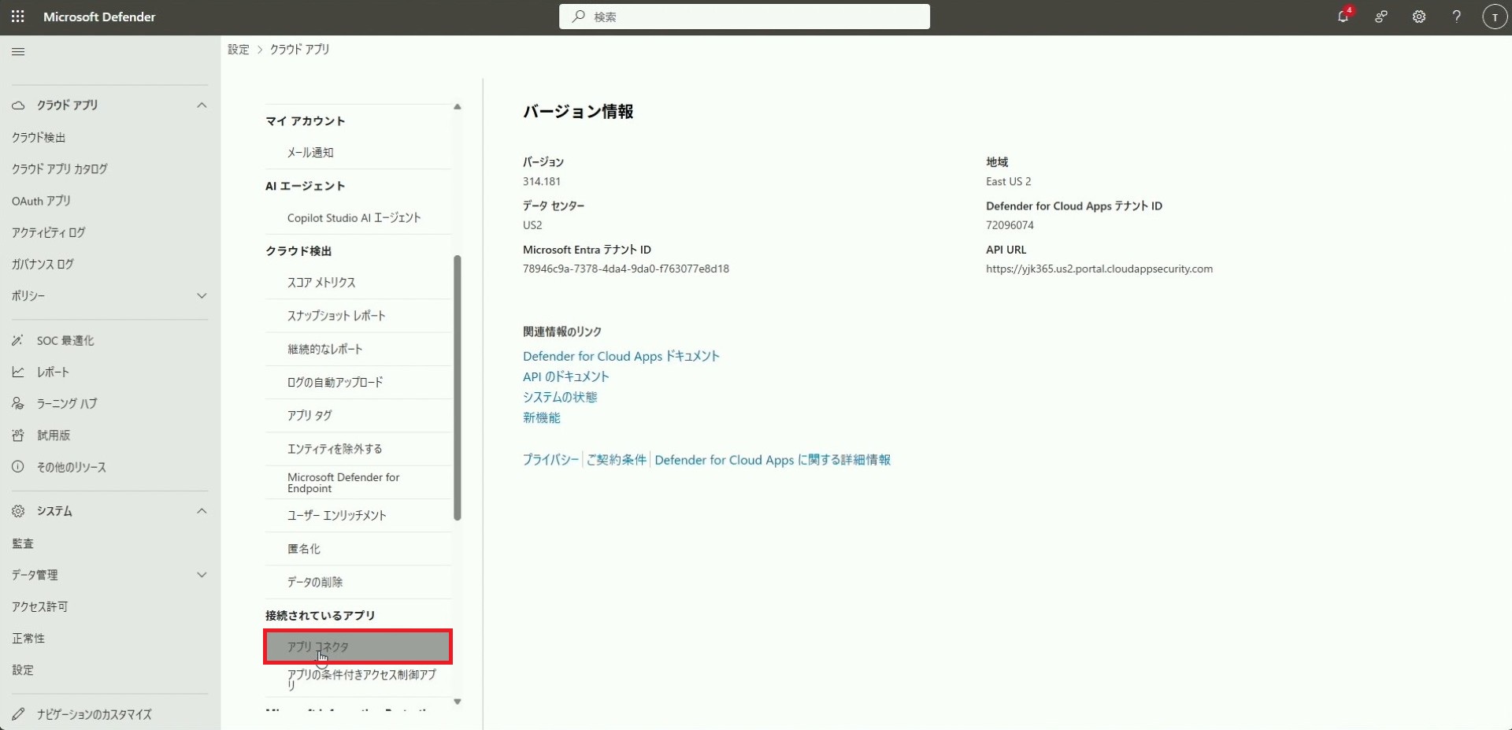Open the notifications bell icon
This screenshot has height=730, width=1512.
tap(1343, 17)
